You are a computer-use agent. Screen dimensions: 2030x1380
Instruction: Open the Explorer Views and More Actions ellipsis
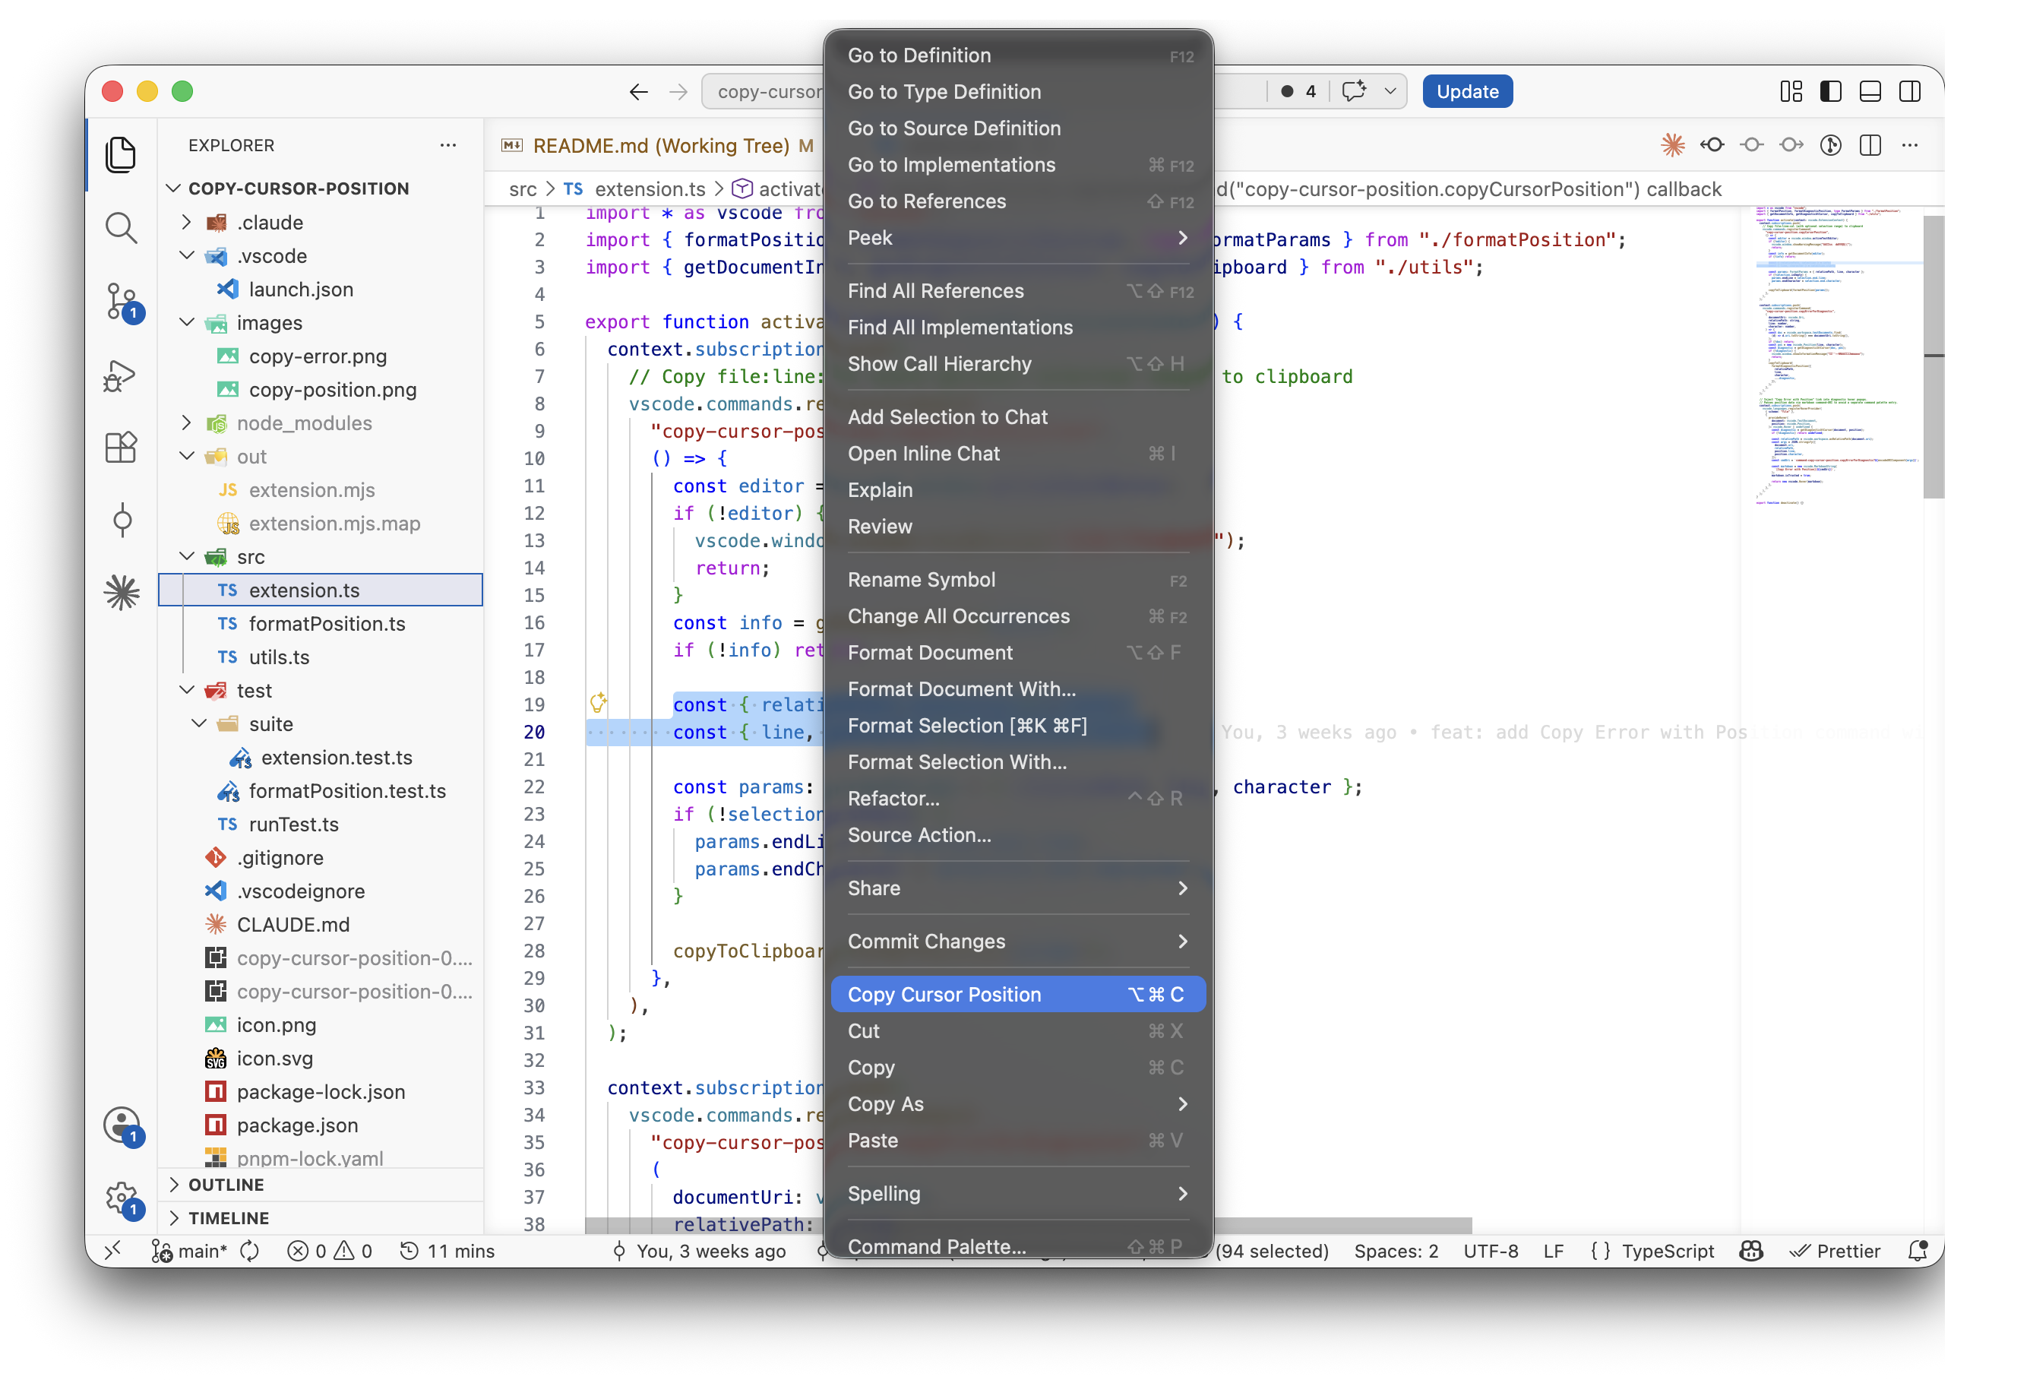pos(448,145)
